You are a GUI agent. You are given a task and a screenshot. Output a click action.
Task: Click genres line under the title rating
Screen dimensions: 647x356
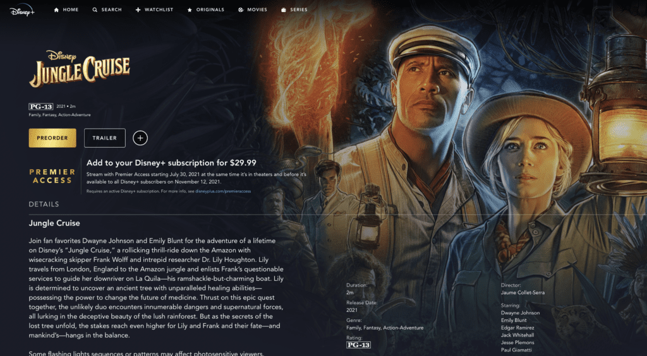click(x=60, y=115)
